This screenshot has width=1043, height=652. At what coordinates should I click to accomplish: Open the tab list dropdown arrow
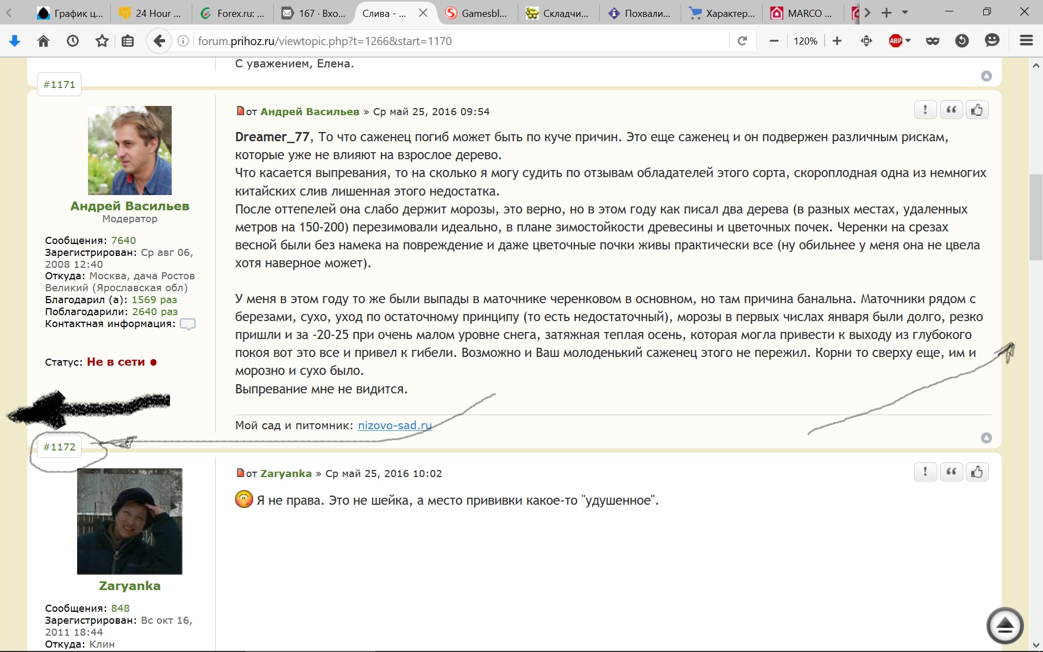[x=905, y=12]
